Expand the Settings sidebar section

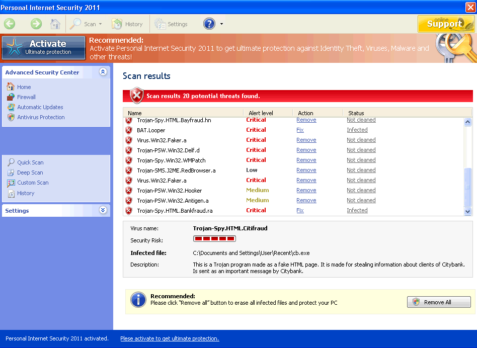click(x=103, y=211)
